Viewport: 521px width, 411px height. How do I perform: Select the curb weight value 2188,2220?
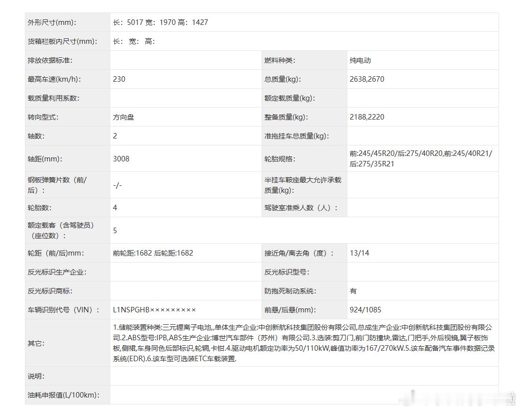pos(367,117)
